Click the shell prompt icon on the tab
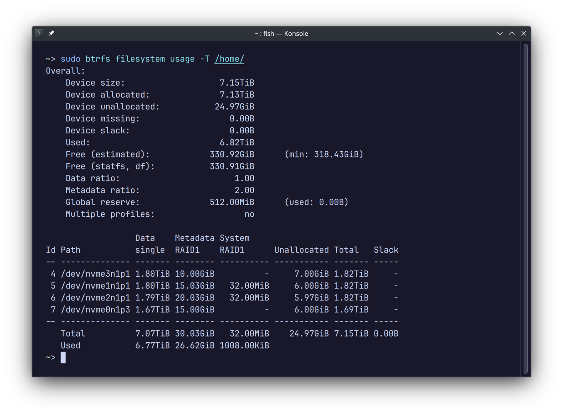 tap(40, 33)
